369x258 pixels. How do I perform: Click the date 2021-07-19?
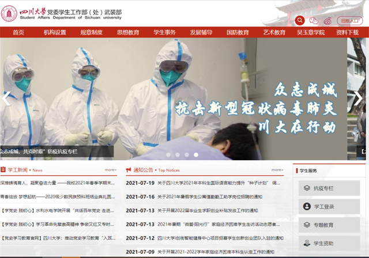coord(140,183)
